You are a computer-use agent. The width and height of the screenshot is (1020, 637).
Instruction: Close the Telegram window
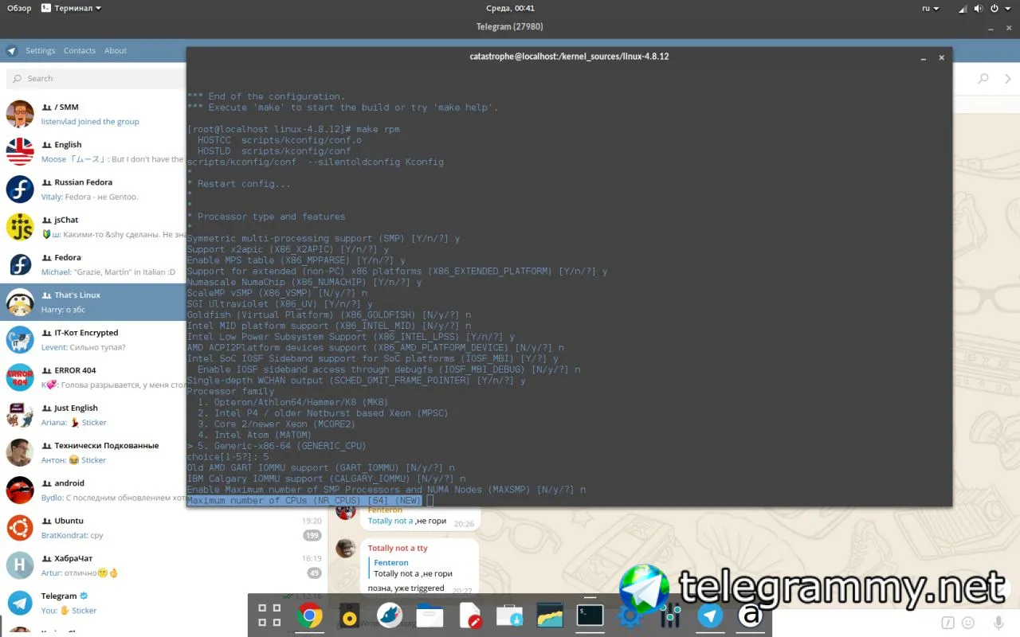pos(1007,26)
